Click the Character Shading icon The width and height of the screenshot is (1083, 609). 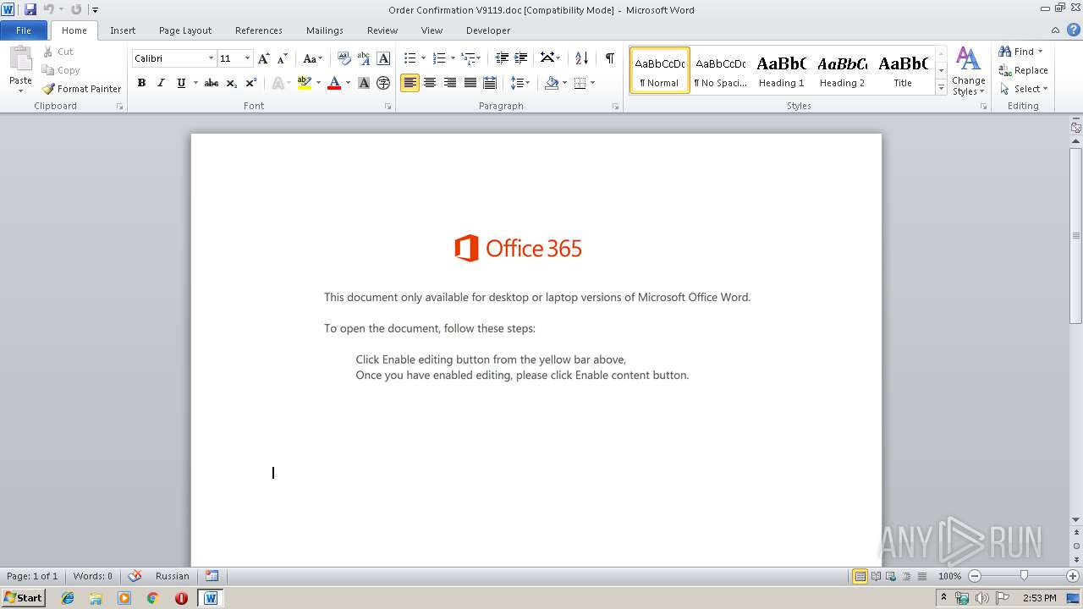[364, 83]
